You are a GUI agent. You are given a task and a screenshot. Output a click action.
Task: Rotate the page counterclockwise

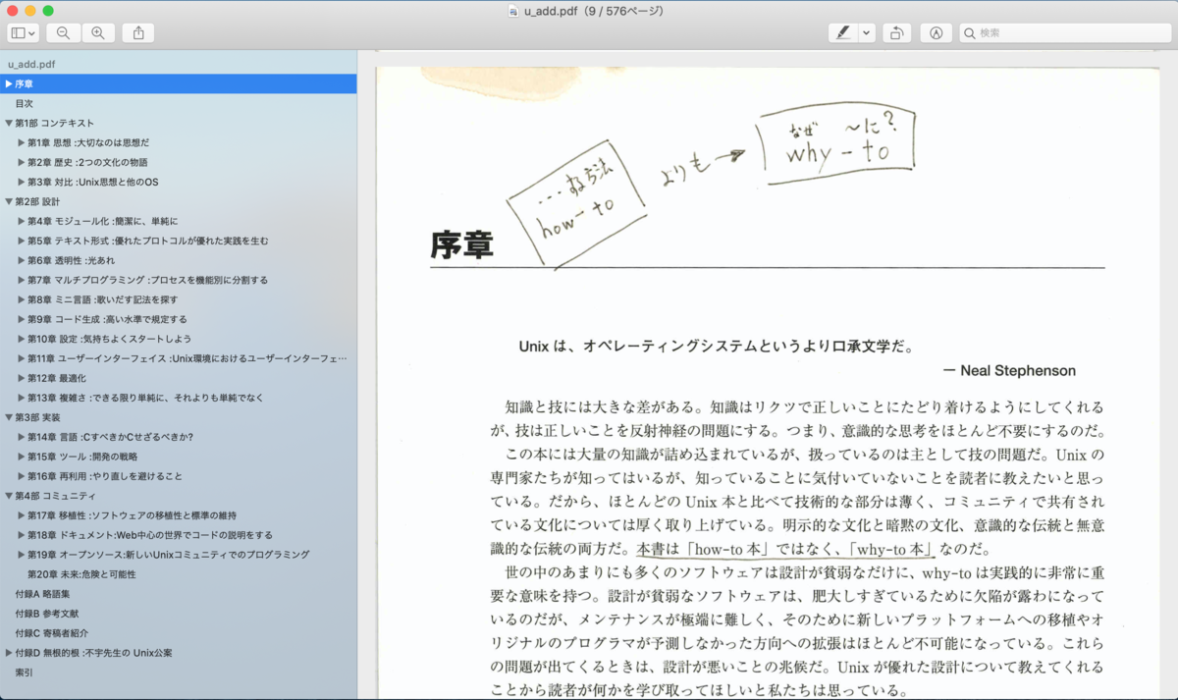coord(896,31)
